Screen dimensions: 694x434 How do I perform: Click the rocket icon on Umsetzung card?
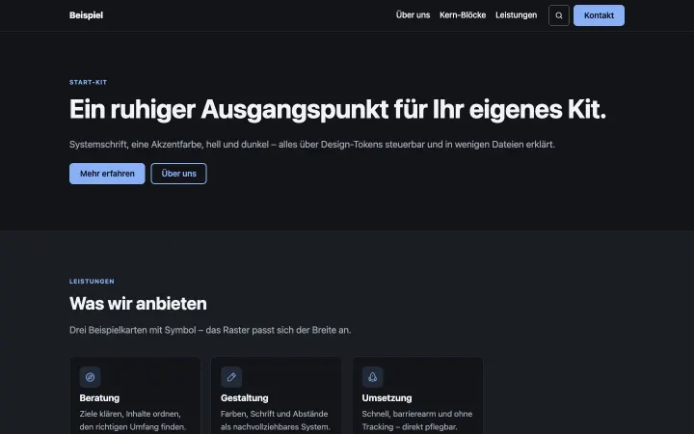click(x=372, y=377)
